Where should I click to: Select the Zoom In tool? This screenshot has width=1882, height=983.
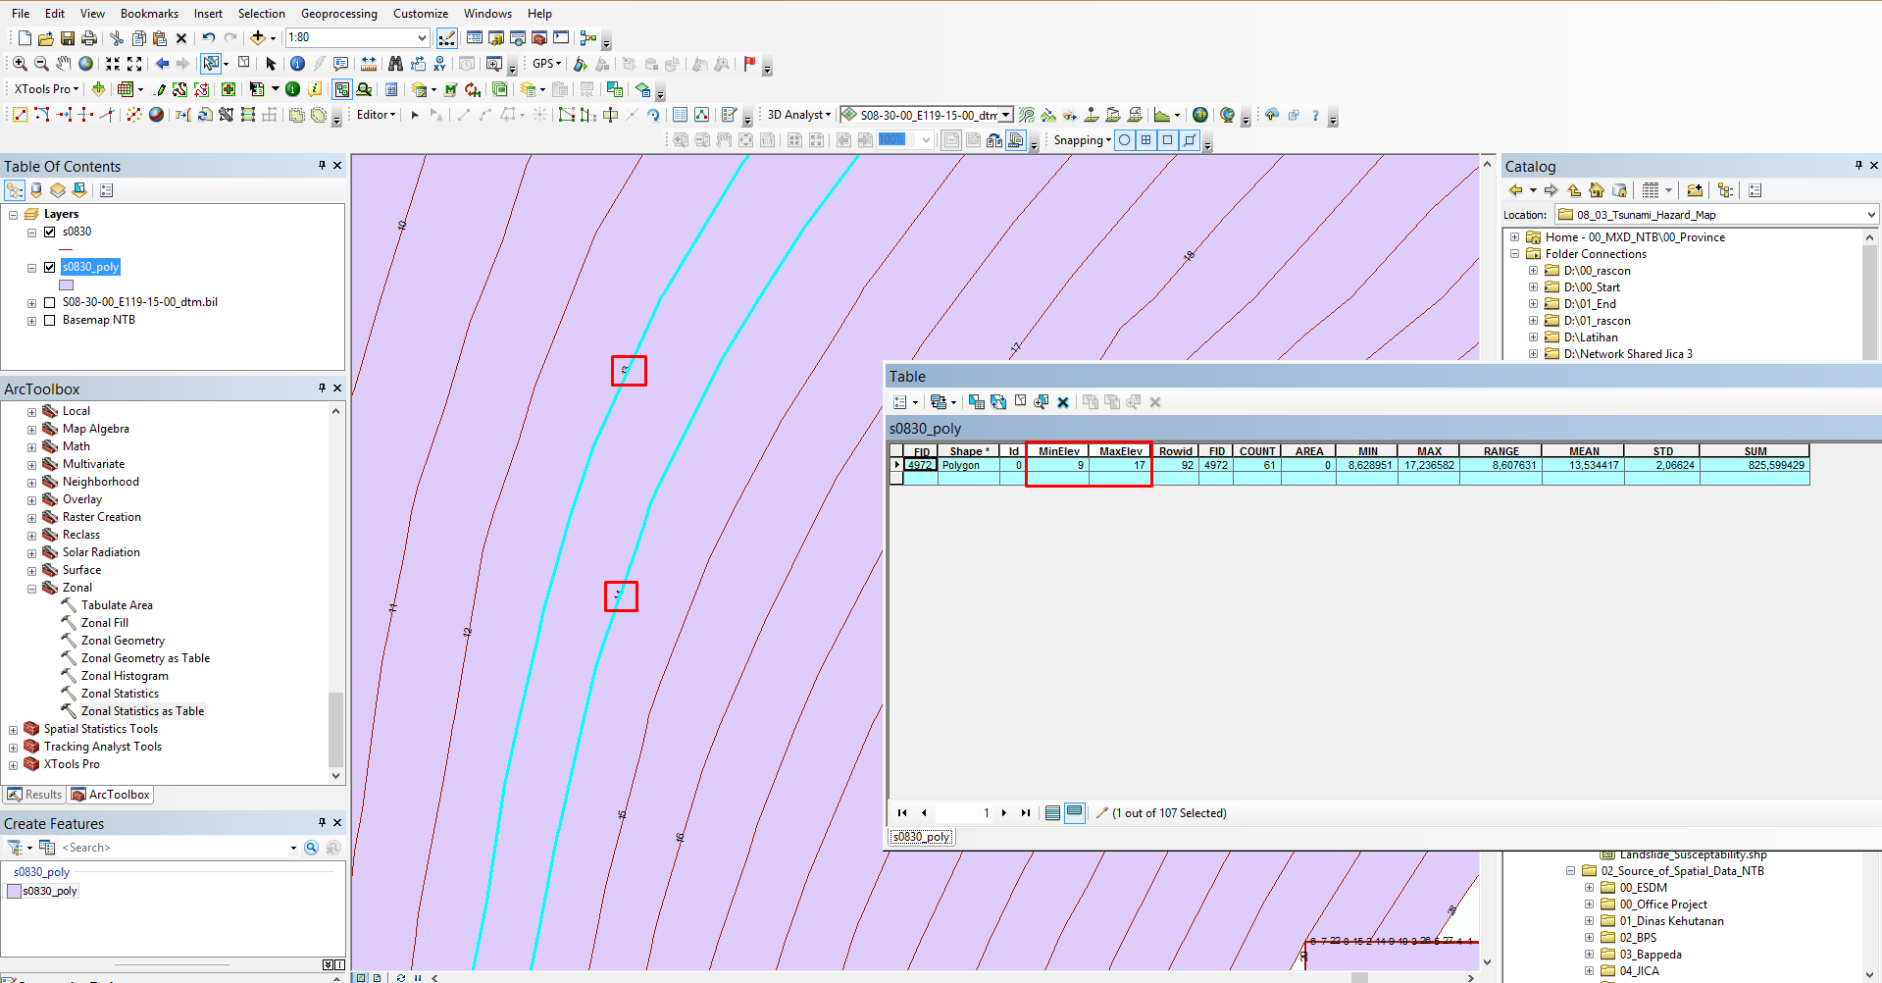point(20,64)
